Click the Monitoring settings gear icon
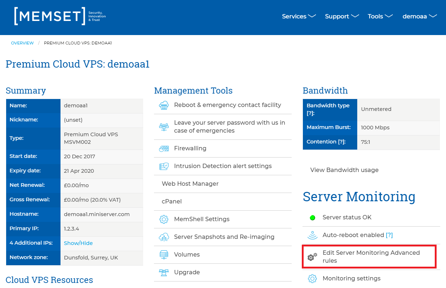Image resolution: width=446 pixels, height=288 pixels. coord(312,279)
